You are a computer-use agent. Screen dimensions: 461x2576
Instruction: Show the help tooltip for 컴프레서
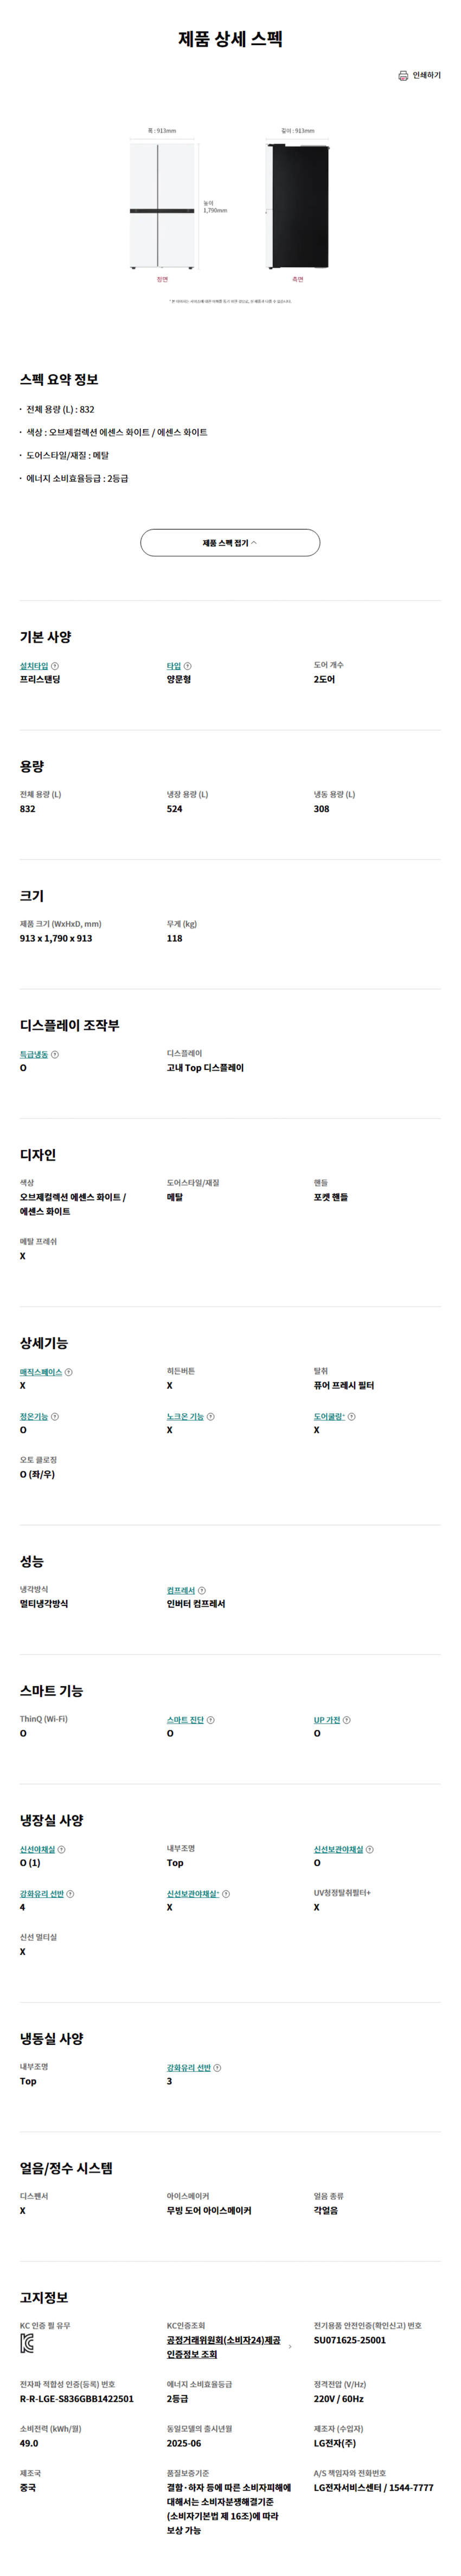202,1590
